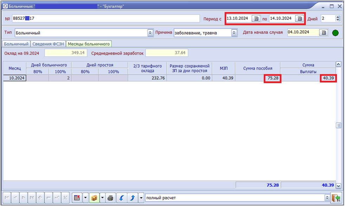Click the treasure chest icon in toolbar
Screen dimensions: 345x206
(x=94, y=198)
